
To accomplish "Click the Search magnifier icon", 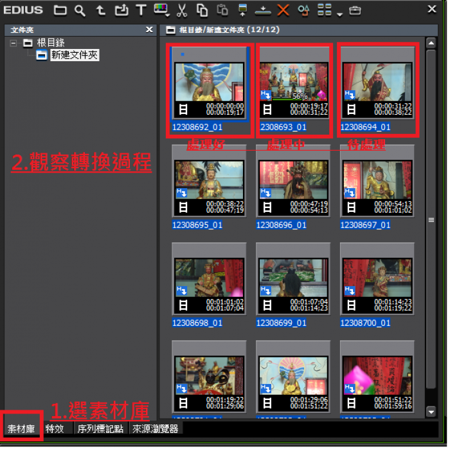I will point(80,10).
